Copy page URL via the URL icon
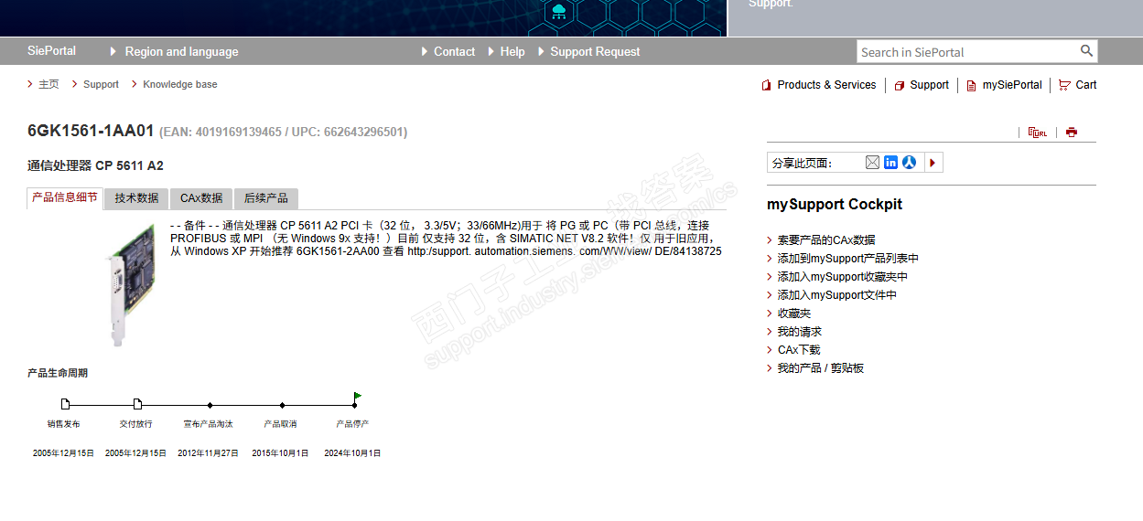Viewport: 1143px width, 521px height. point(1037,133)
